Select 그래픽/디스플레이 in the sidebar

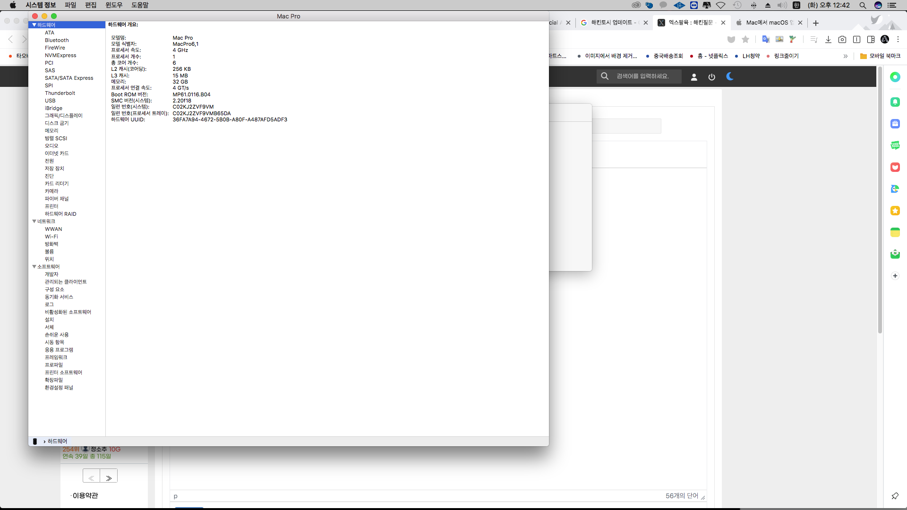point(64,116)
